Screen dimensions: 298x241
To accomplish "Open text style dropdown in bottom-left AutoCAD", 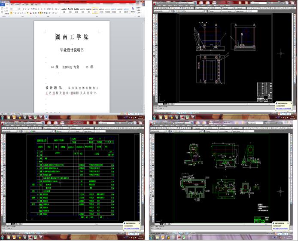I will tap(50, 128).
